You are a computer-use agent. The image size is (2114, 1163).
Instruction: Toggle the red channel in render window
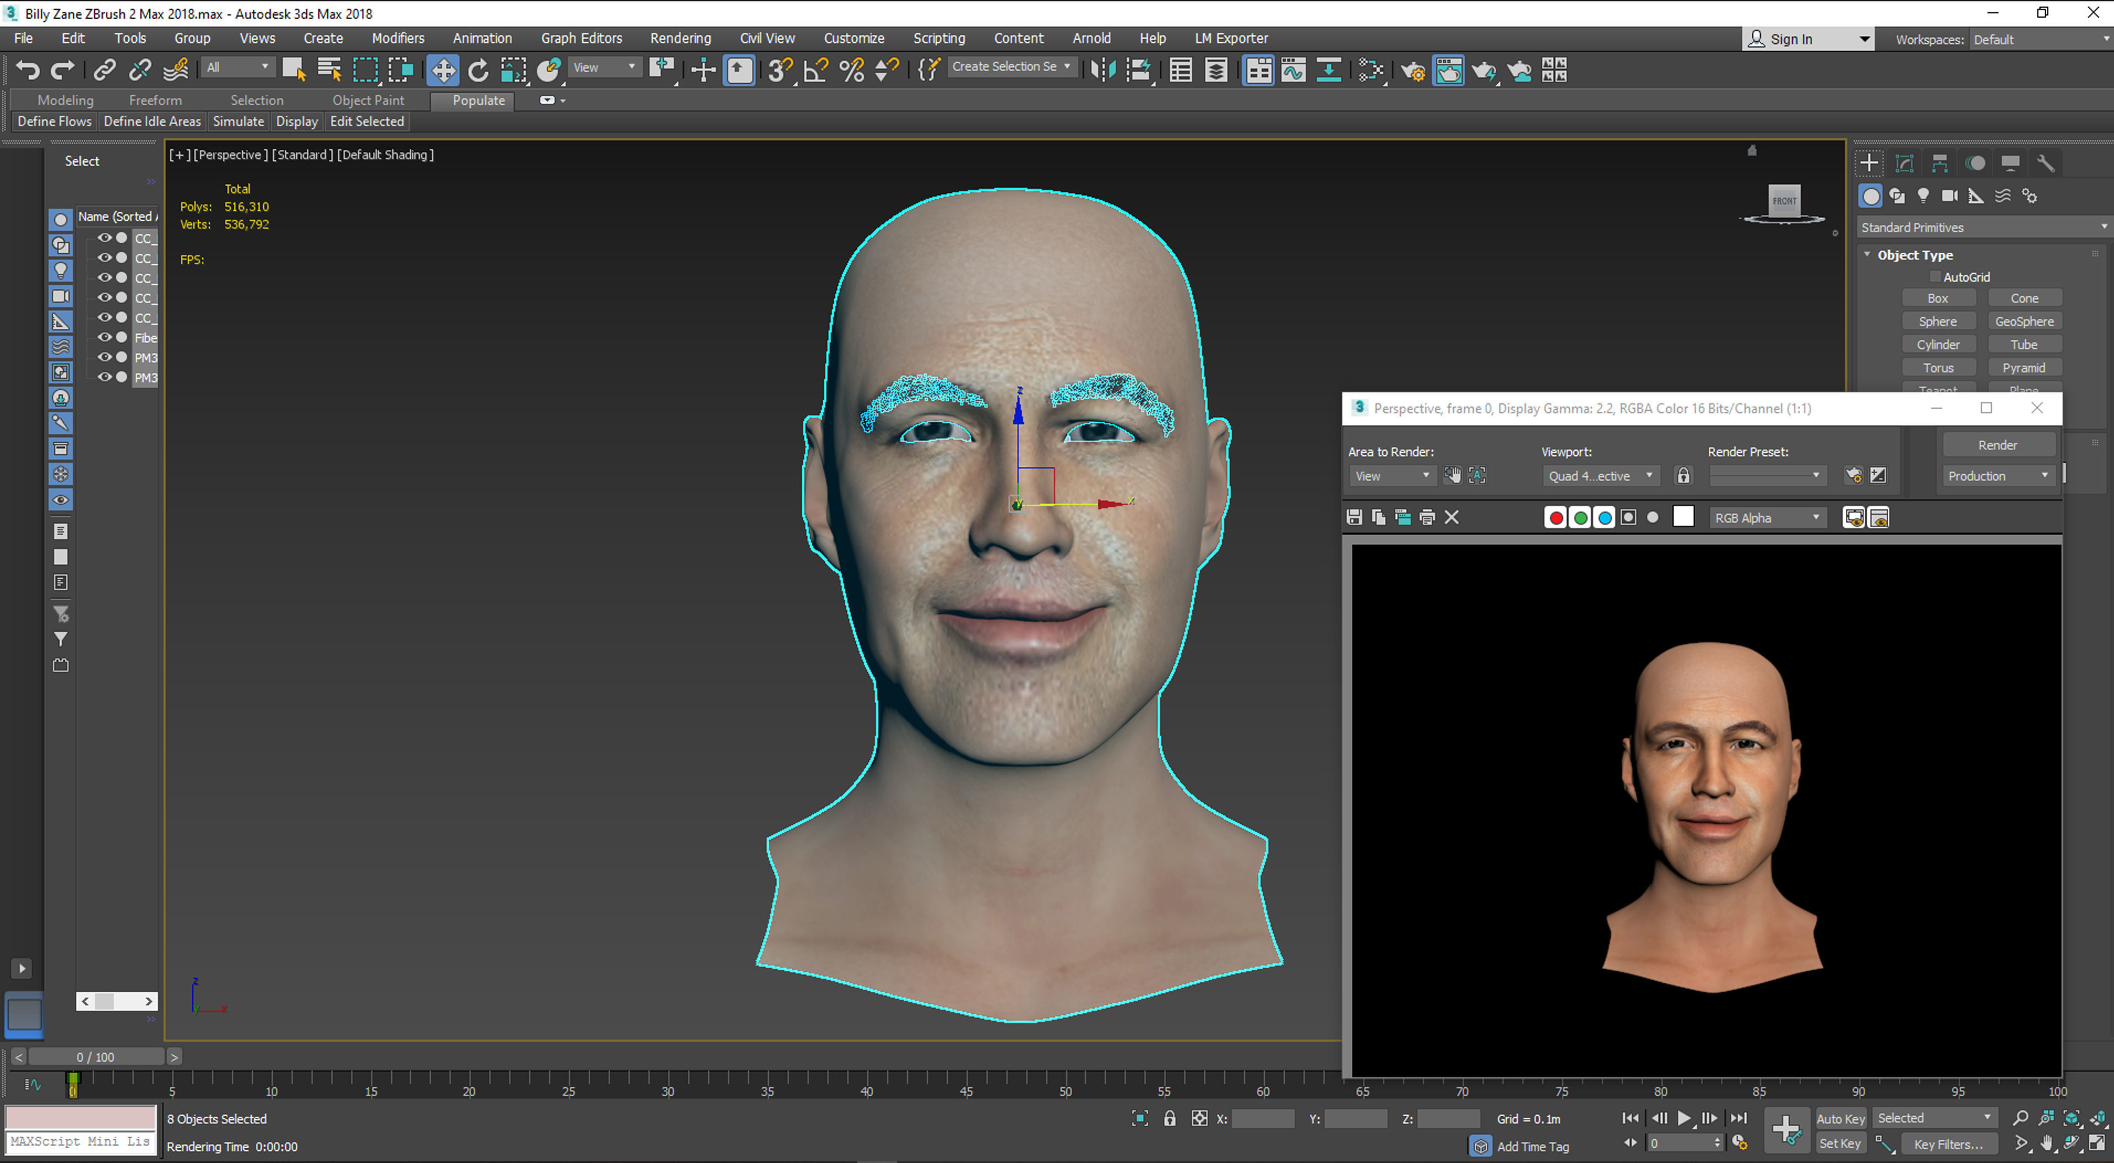pyautogui.click(x=1555, y=517)
